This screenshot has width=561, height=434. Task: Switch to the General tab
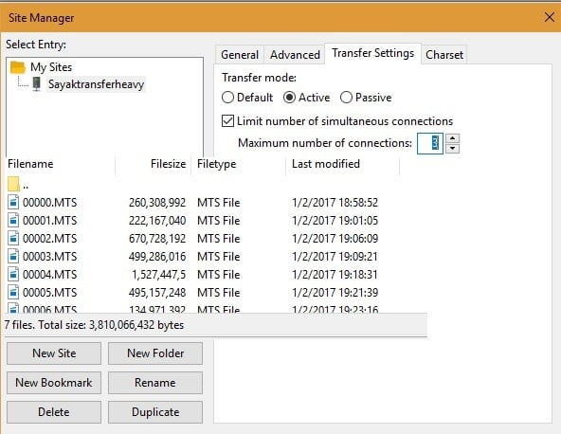240,55
